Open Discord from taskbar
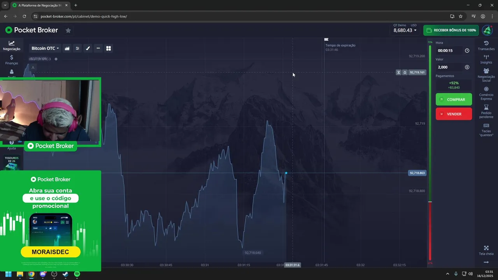The height and width of the screenshot is (280, 498). [x=43, y=274]
